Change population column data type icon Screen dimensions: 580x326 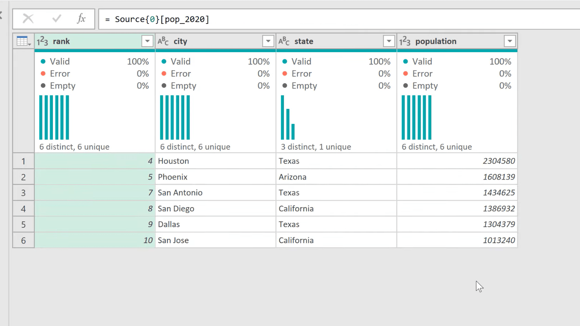click(405, 41)
